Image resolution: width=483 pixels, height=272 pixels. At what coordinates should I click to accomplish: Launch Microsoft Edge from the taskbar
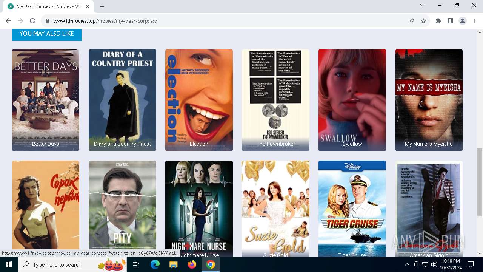(x=155, y=264)
